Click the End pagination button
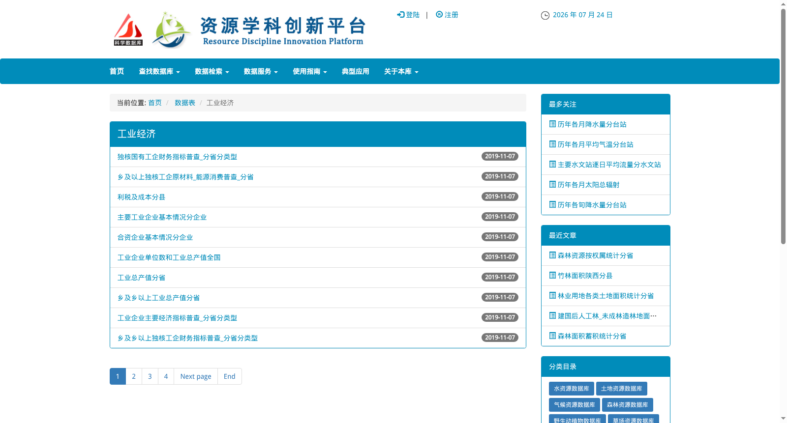 tap(230, 376)
